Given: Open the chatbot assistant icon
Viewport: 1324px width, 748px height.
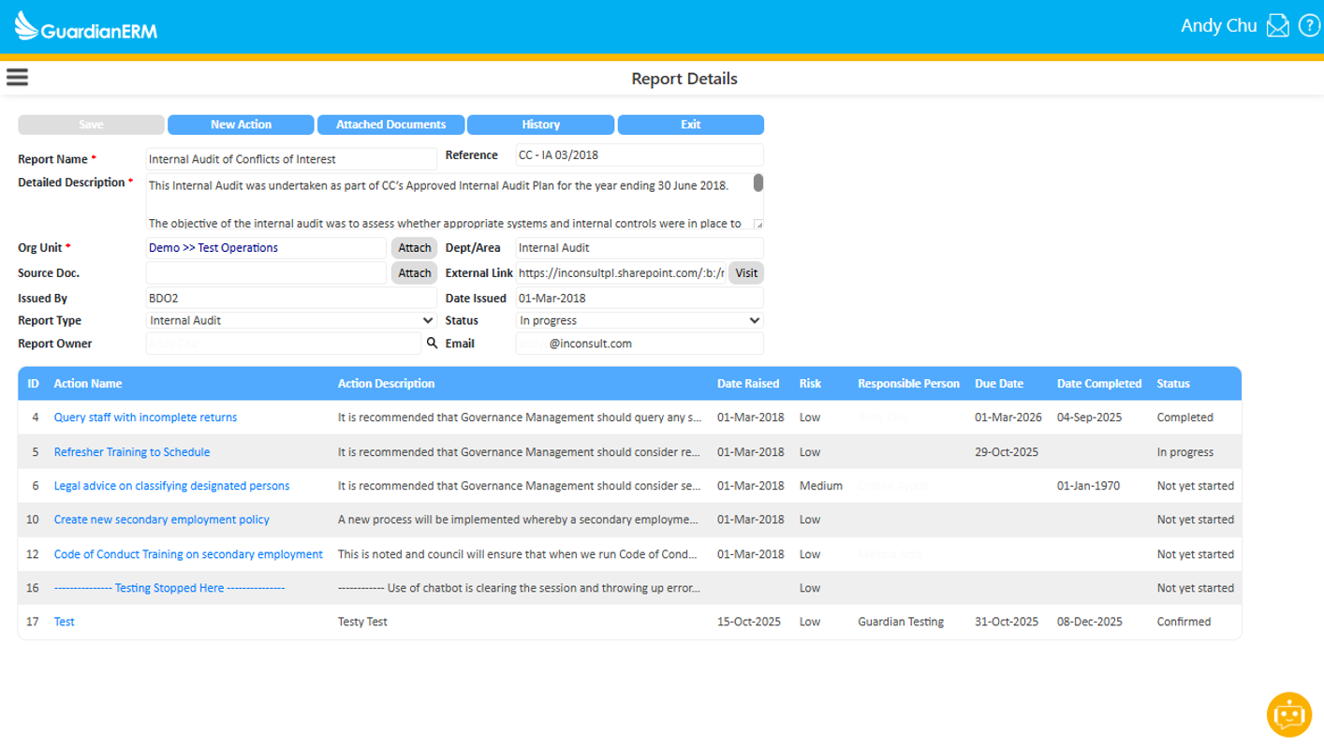Looking at the screenshot, I should click(1288, 715).
